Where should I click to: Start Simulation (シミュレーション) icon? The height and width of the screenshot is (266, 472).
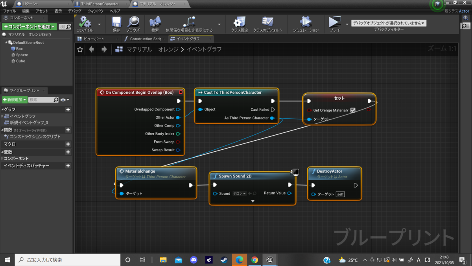[306, 22]
